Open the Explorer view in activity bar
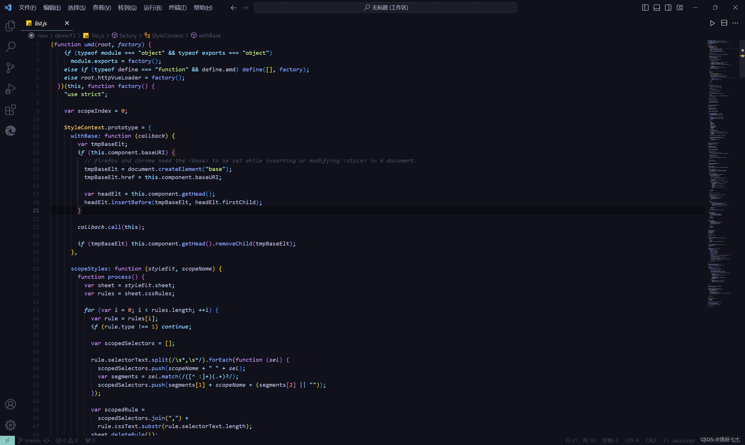This screenshot has width=745, height=445. click(x=10, y=26)
